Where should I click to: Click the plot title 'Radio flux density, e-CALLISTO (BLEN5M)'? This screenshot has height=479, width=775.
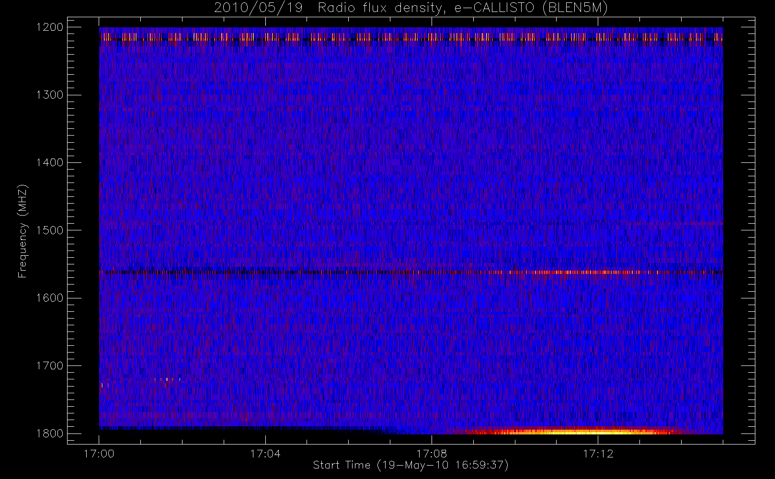tap(463, 8)
